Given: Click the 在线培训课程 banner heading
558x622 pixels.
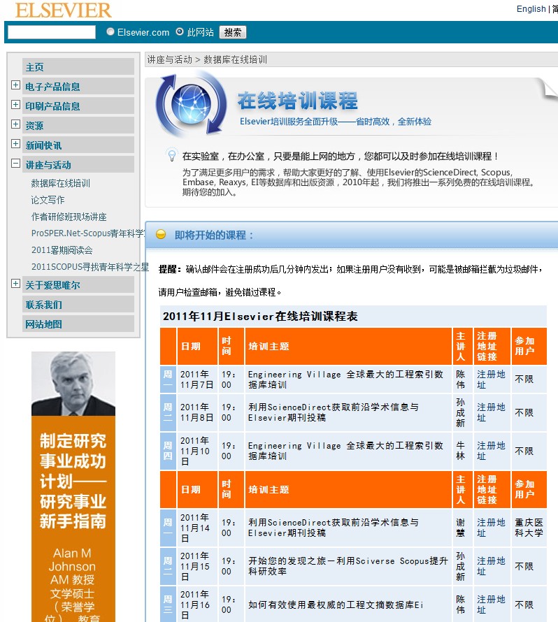Looking at the screenshot, I should tap(298, 101).
